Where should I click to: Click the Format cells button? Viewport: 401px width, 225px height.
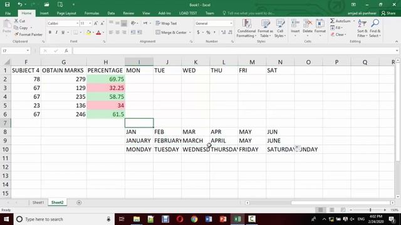(x=320, y=26)
